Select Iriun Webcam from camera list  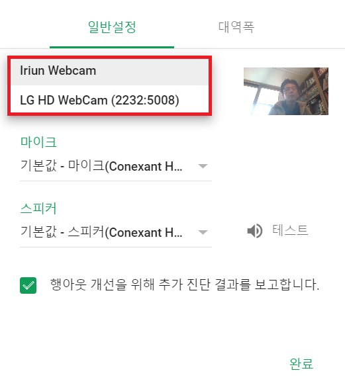coord(58,71)
